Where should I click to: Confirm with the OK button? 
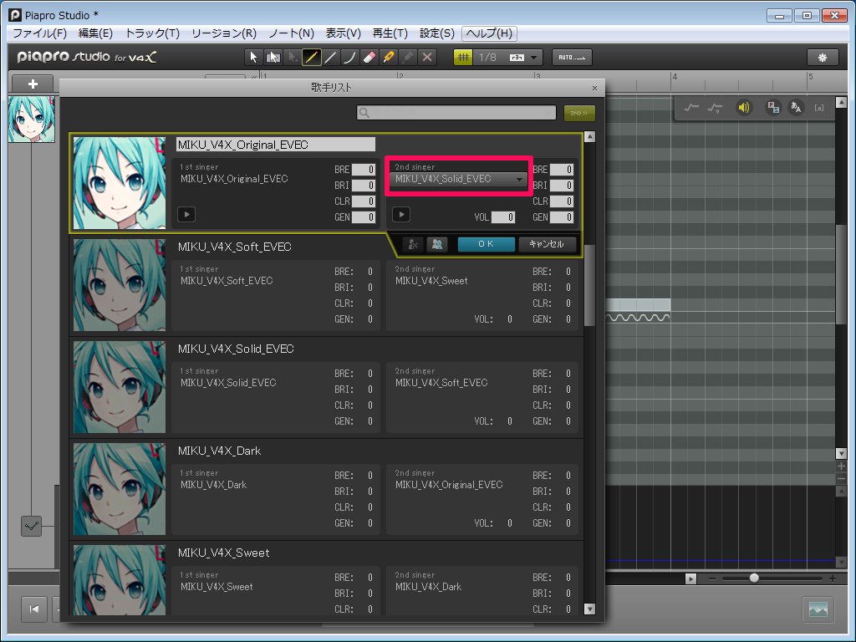tap(486, 245)
